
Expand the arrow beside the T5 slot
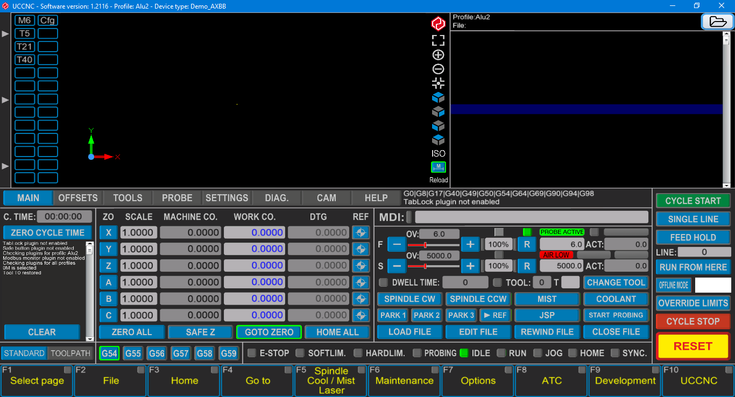tap(5, 33)
